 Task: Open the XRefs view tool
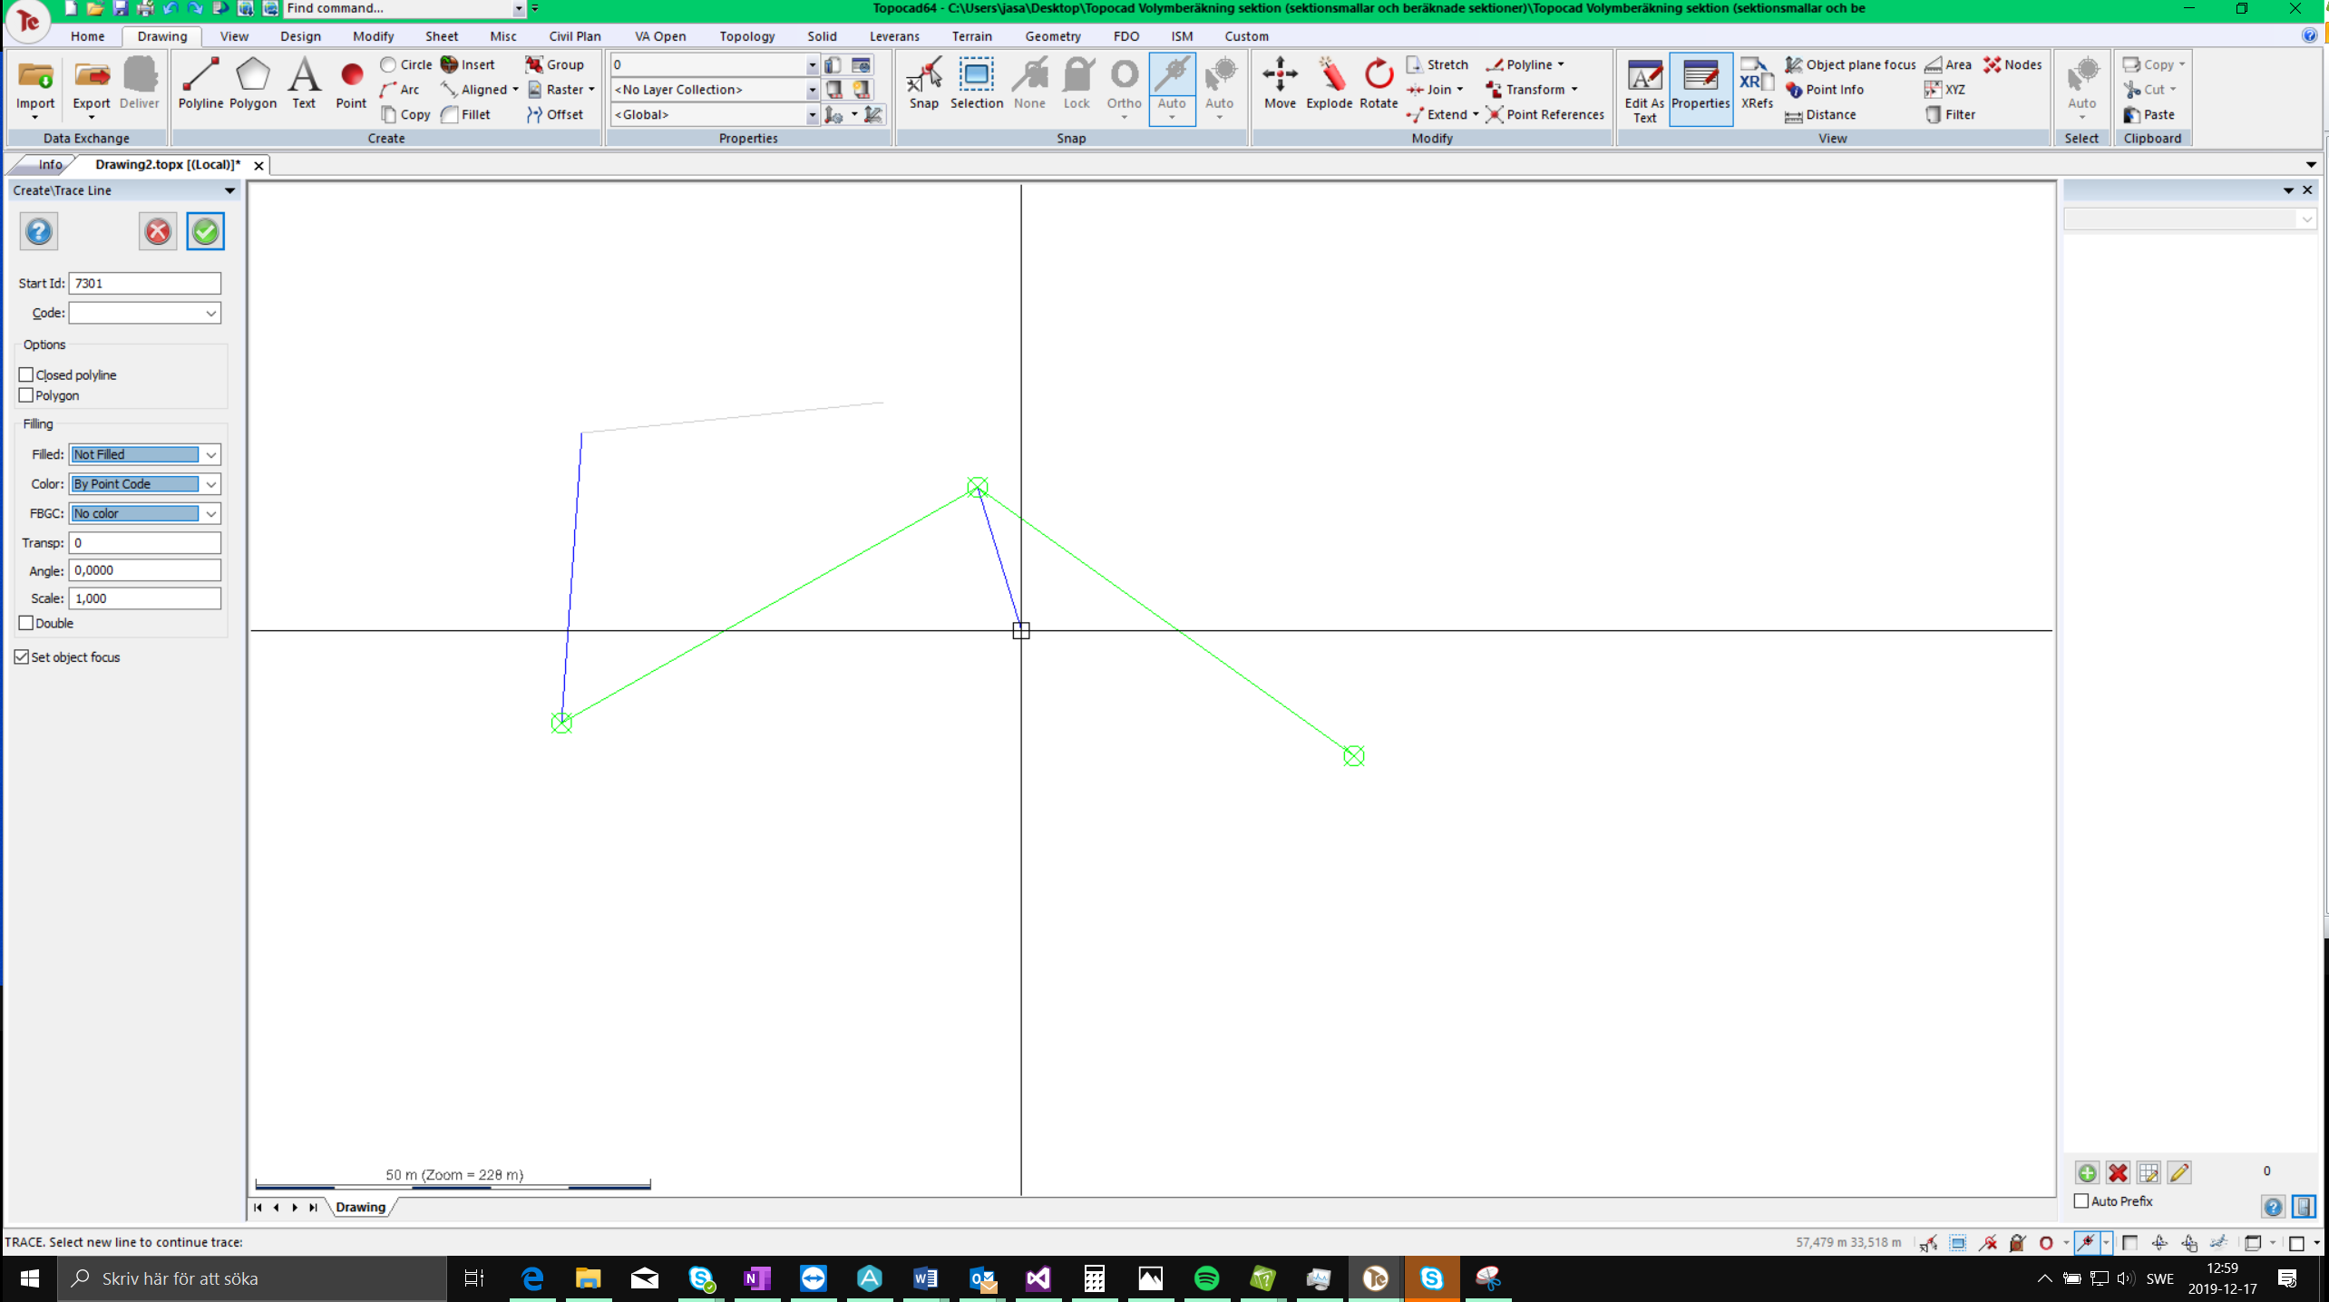tap(1756, 83)
